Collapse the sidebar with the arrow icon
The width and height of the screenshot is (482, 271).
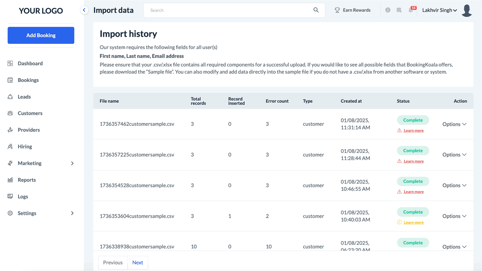[x=84, y=10]
